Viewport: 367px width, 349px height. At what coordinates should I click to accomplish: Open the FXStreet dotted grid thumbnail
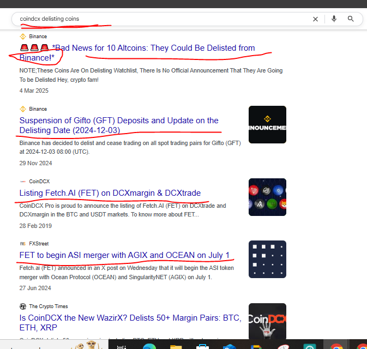click(x=267, y=260)
